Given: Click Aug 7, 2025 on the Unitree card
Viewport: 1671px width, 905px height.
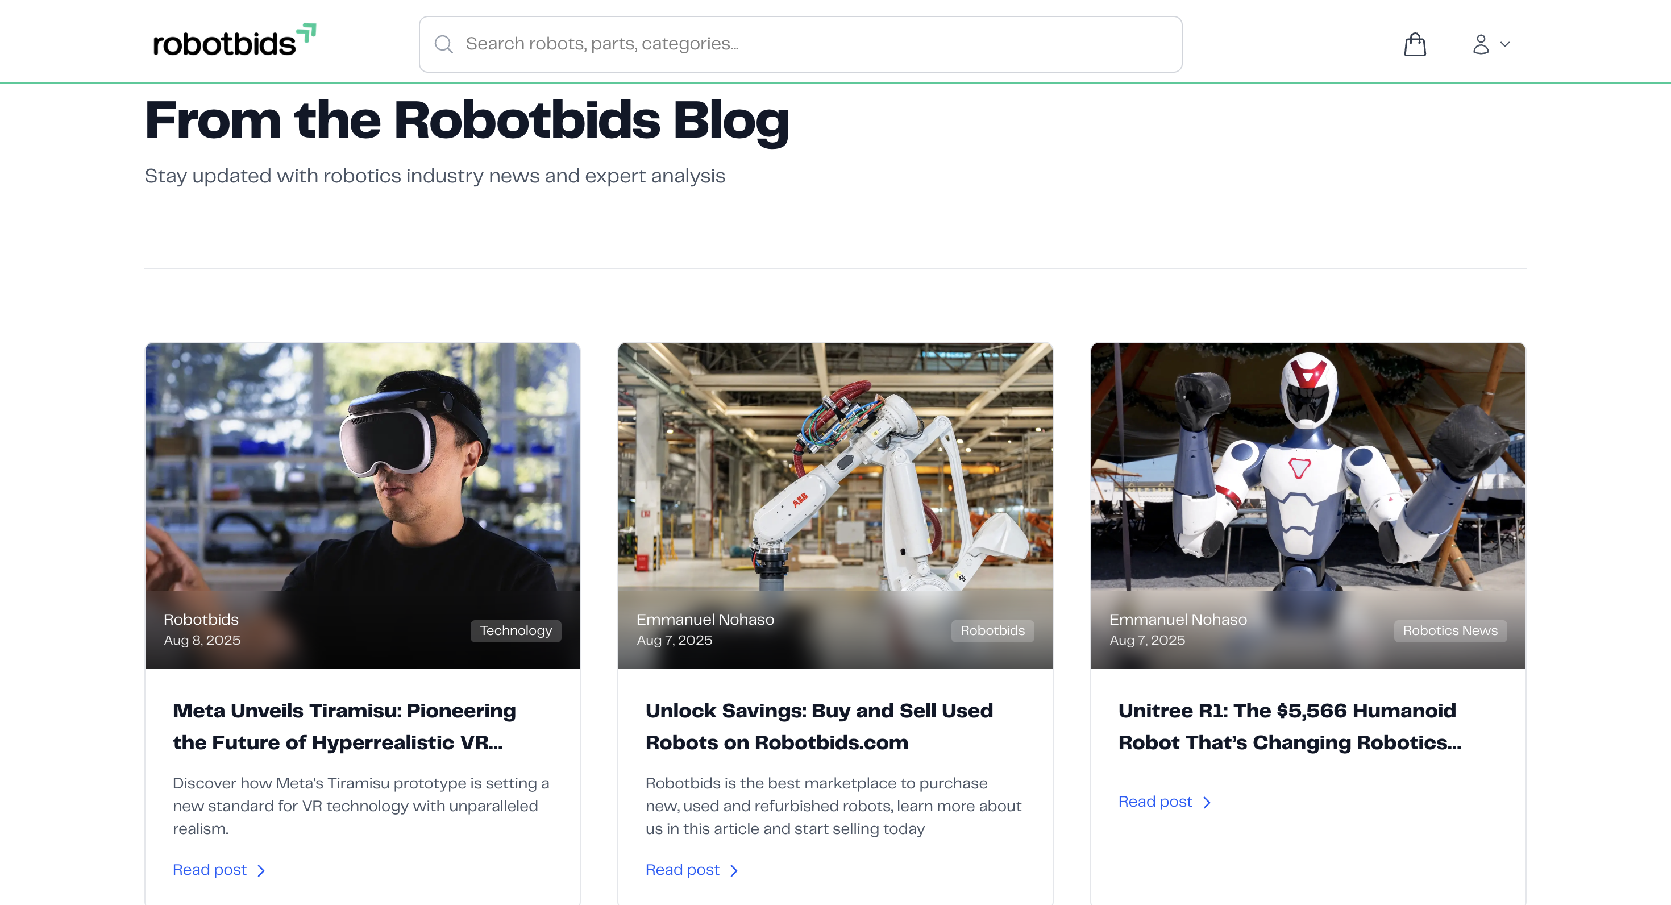Looking at the screenshot, I should (1147, 640).
